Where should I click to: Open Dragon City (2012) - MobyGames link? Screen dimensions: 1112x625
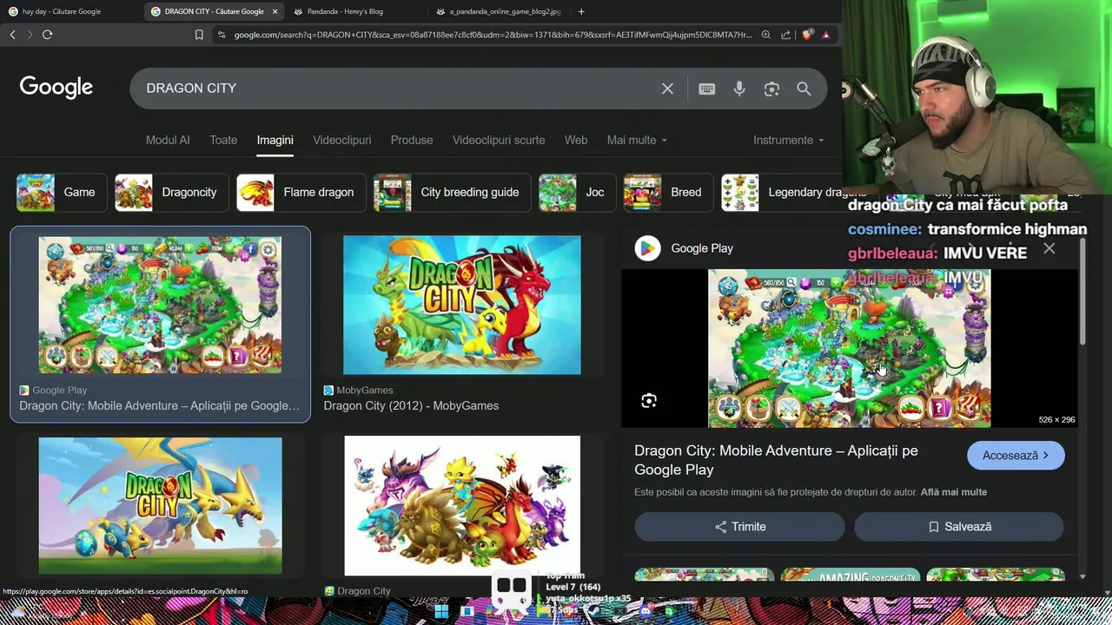[x=411, y=405]
